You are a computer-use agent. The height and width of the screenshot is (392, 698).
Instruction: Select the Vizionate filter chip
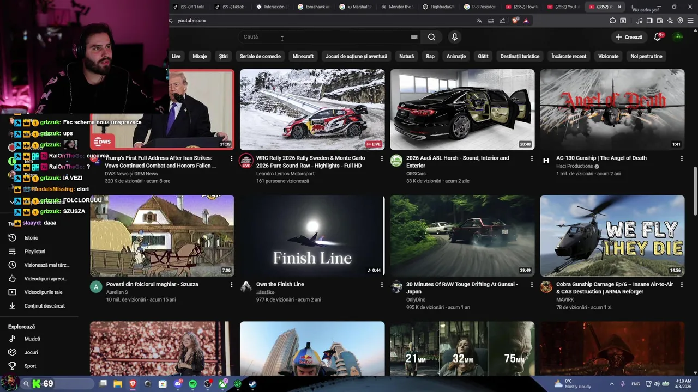[x=609, y=56]
